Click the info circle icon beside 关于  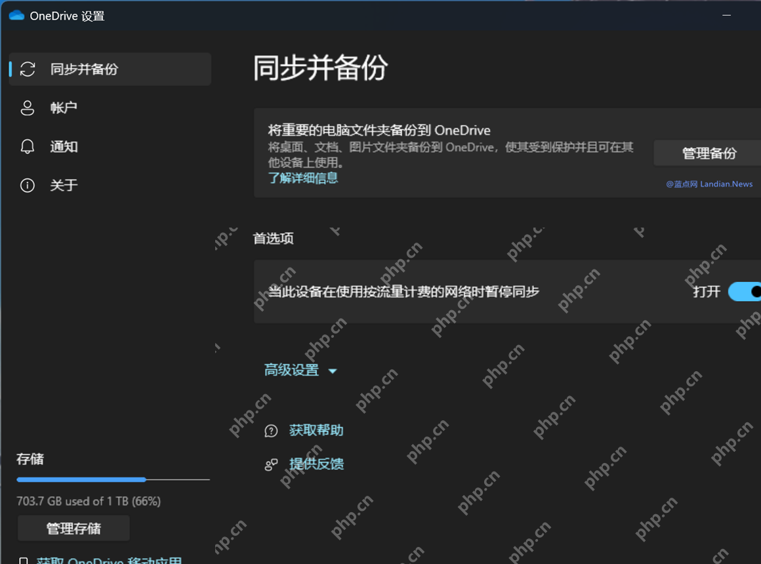tap(27, 185)
